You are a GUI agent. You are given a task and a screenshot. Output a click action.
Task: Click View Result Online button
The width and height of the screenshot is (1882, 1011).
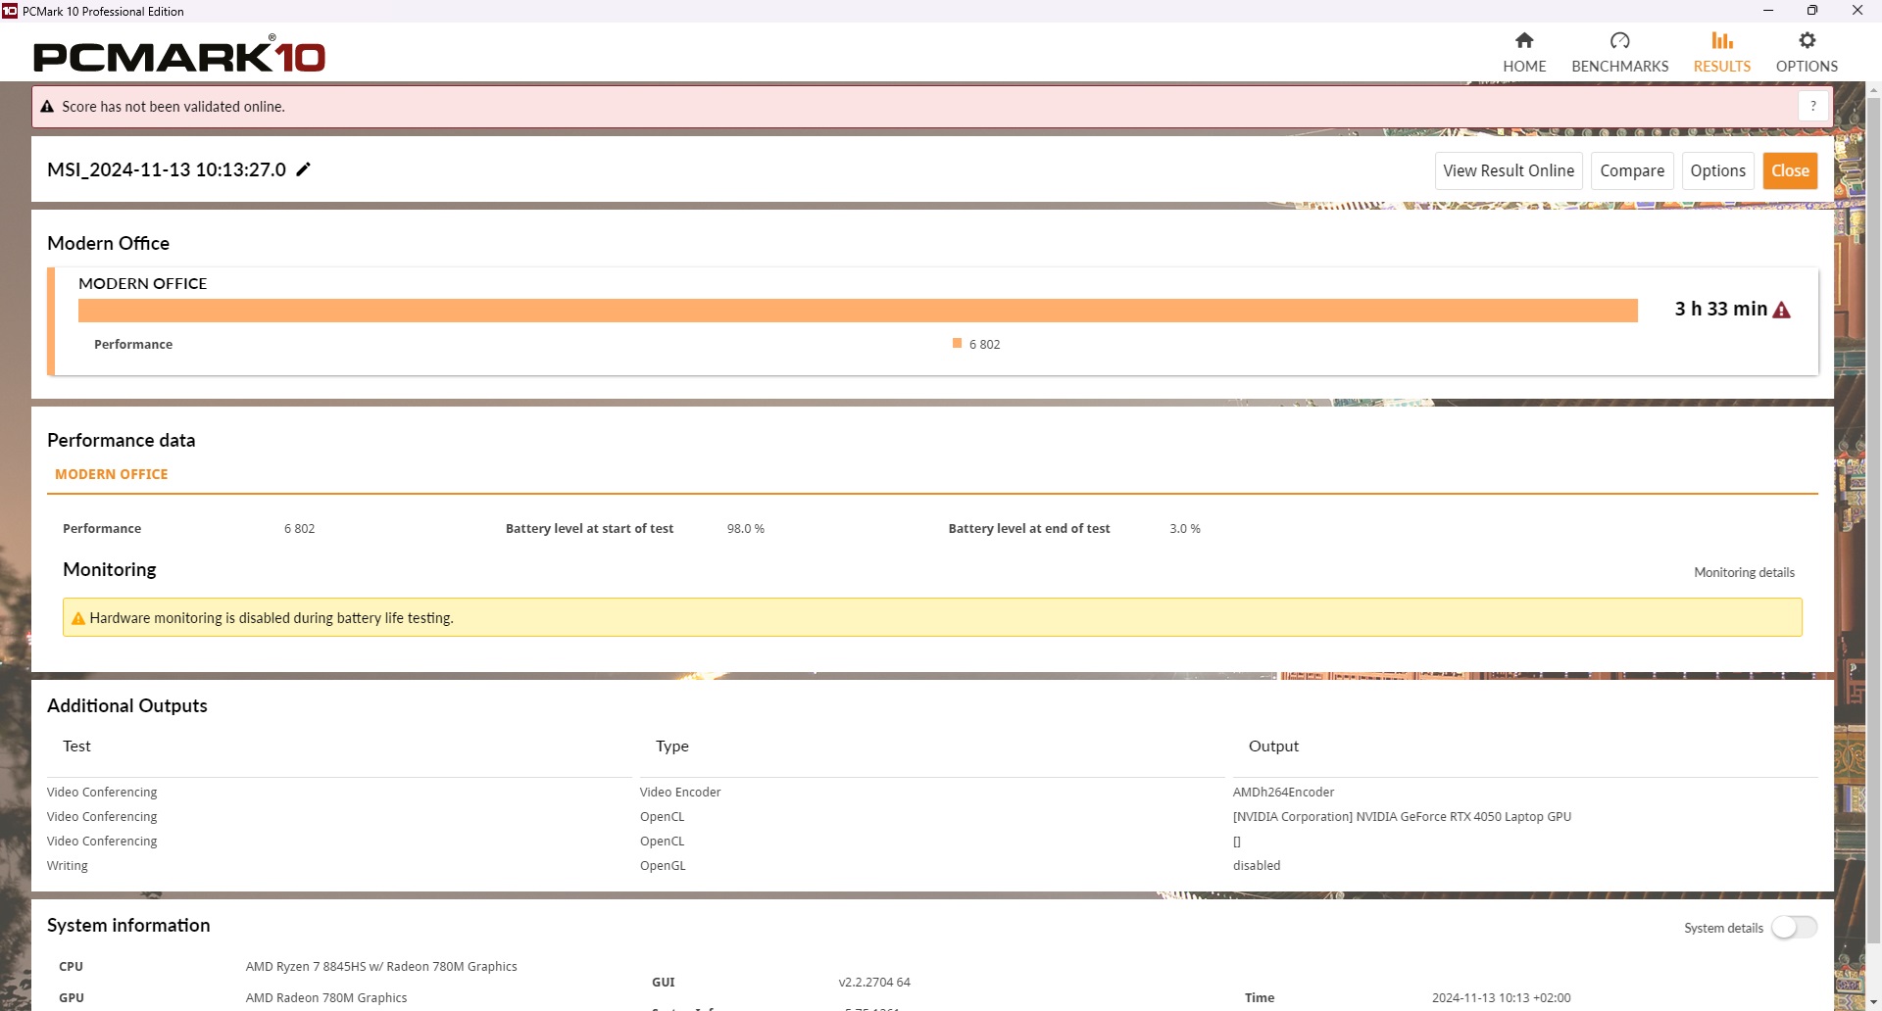coord(1508,170)
